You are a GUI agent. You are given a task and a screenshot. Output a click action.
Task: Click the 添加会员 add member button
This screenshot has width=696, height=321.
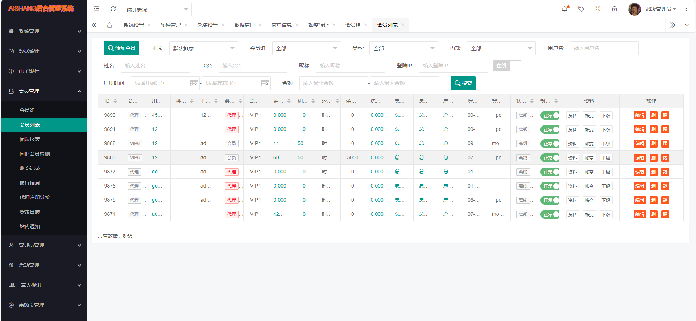(x=121, y=48)
